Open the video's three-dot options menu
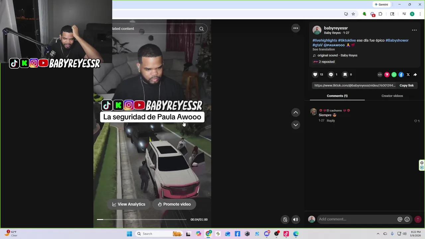Screen dimensions: 425x239 click(296, 28)
